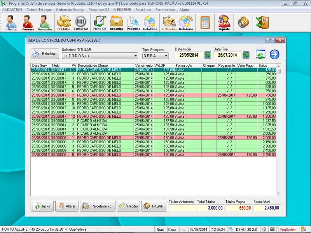This screenshot has height=233, width=311.
Task: Open the Cliente toolbar icon
Action: 11,23
